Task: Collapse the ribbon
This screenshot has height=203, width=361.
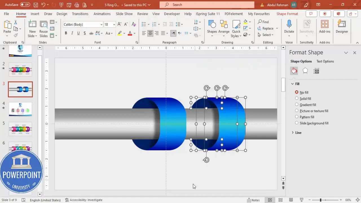Action: [x=357, y=43]
